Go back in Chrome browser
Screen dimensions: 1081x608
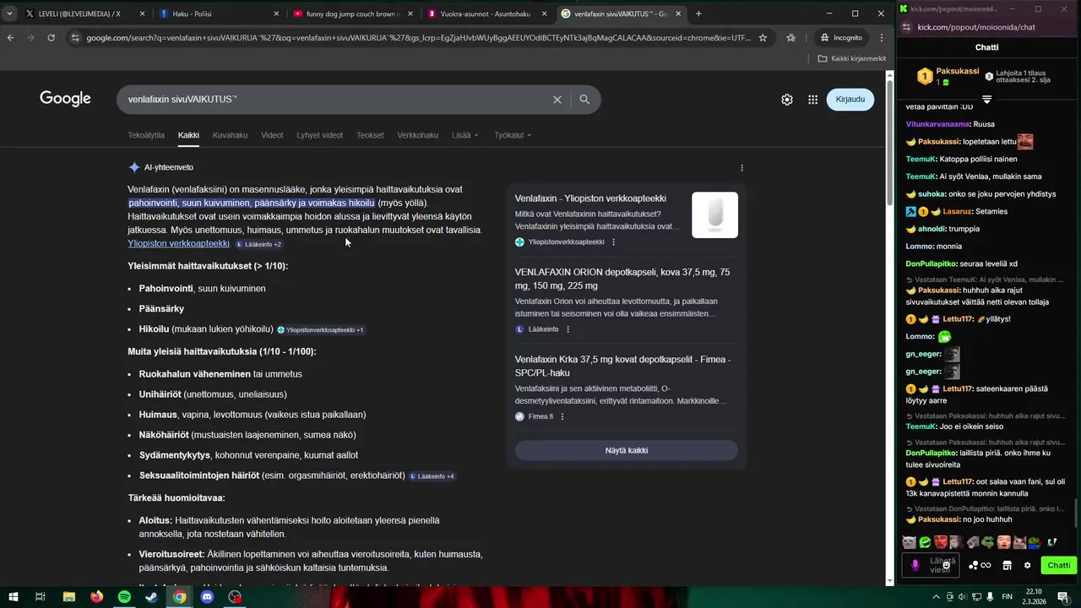10,38
